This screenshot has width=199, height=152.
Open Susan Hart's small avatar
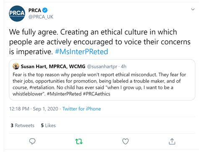16,66
